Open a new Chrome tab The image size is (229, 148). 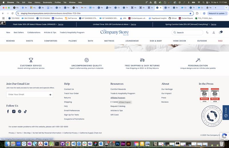[216, 8]
